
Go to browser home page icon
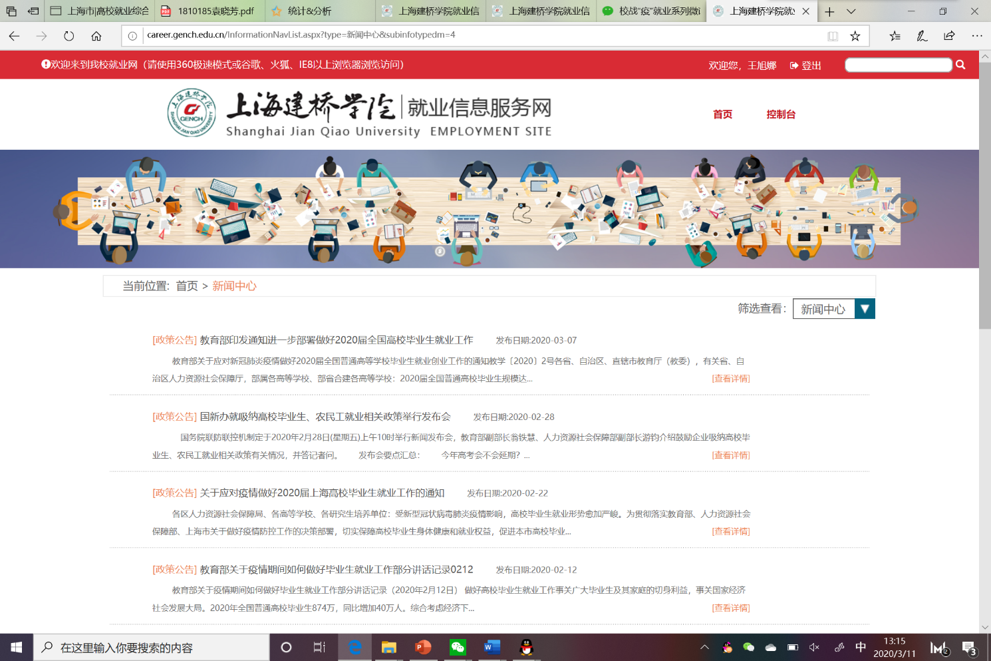(x=96, y=36)
